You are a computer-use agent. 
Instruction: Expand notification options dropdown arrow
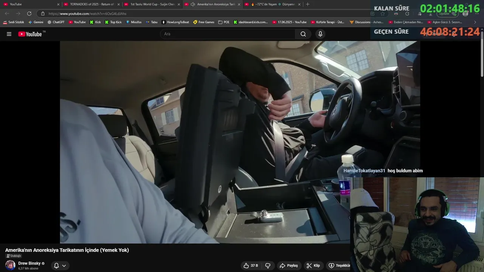[64, 266]
